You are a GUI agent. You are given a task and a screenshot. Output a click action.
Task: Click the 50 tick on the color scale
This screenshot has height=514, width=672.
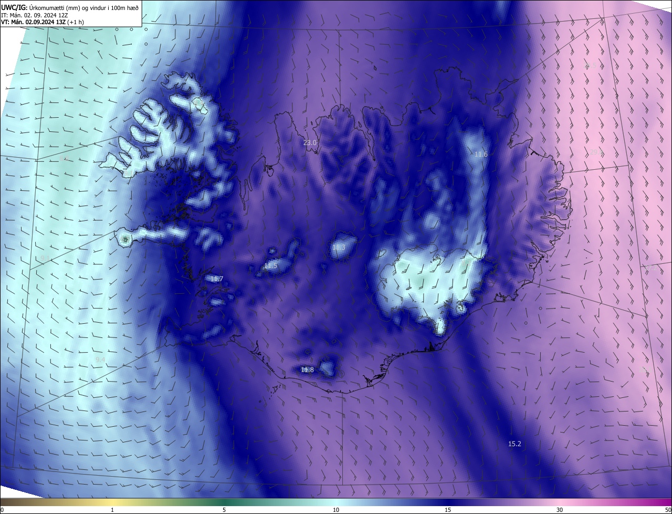click(668, 510)
